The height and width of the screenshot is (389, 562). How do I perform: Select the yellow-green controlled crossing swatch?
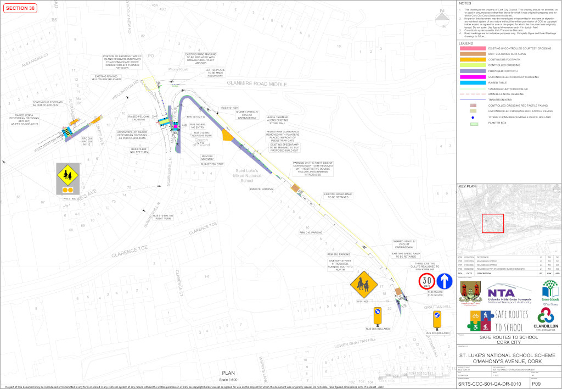coord(473,65)
